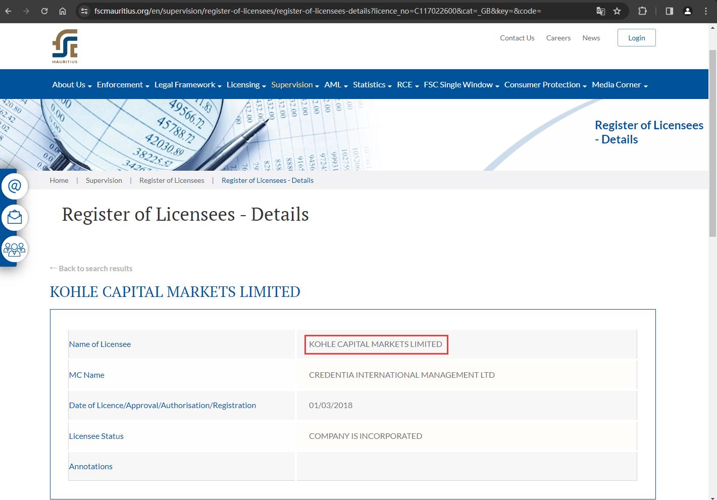The image size is (717, 500).
Task: Select Name of Licensee label
Action: (x=100, y=344)
